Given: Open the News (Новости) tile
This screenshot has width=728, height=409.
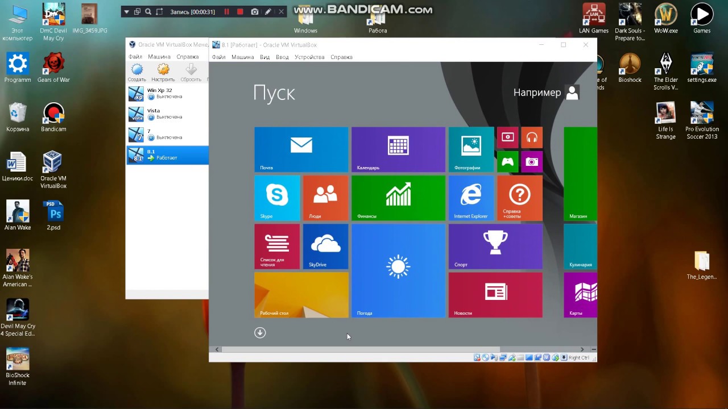Looking at the screenshot, I should click(x=495, y=295).
